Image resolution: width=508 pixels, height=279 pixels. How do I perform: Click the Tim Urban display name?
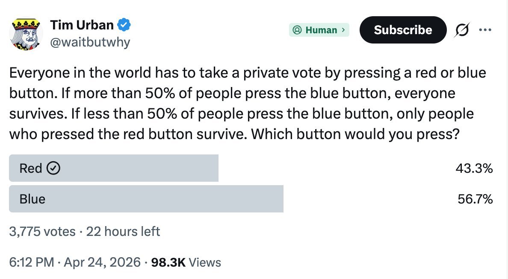[82, 25]
